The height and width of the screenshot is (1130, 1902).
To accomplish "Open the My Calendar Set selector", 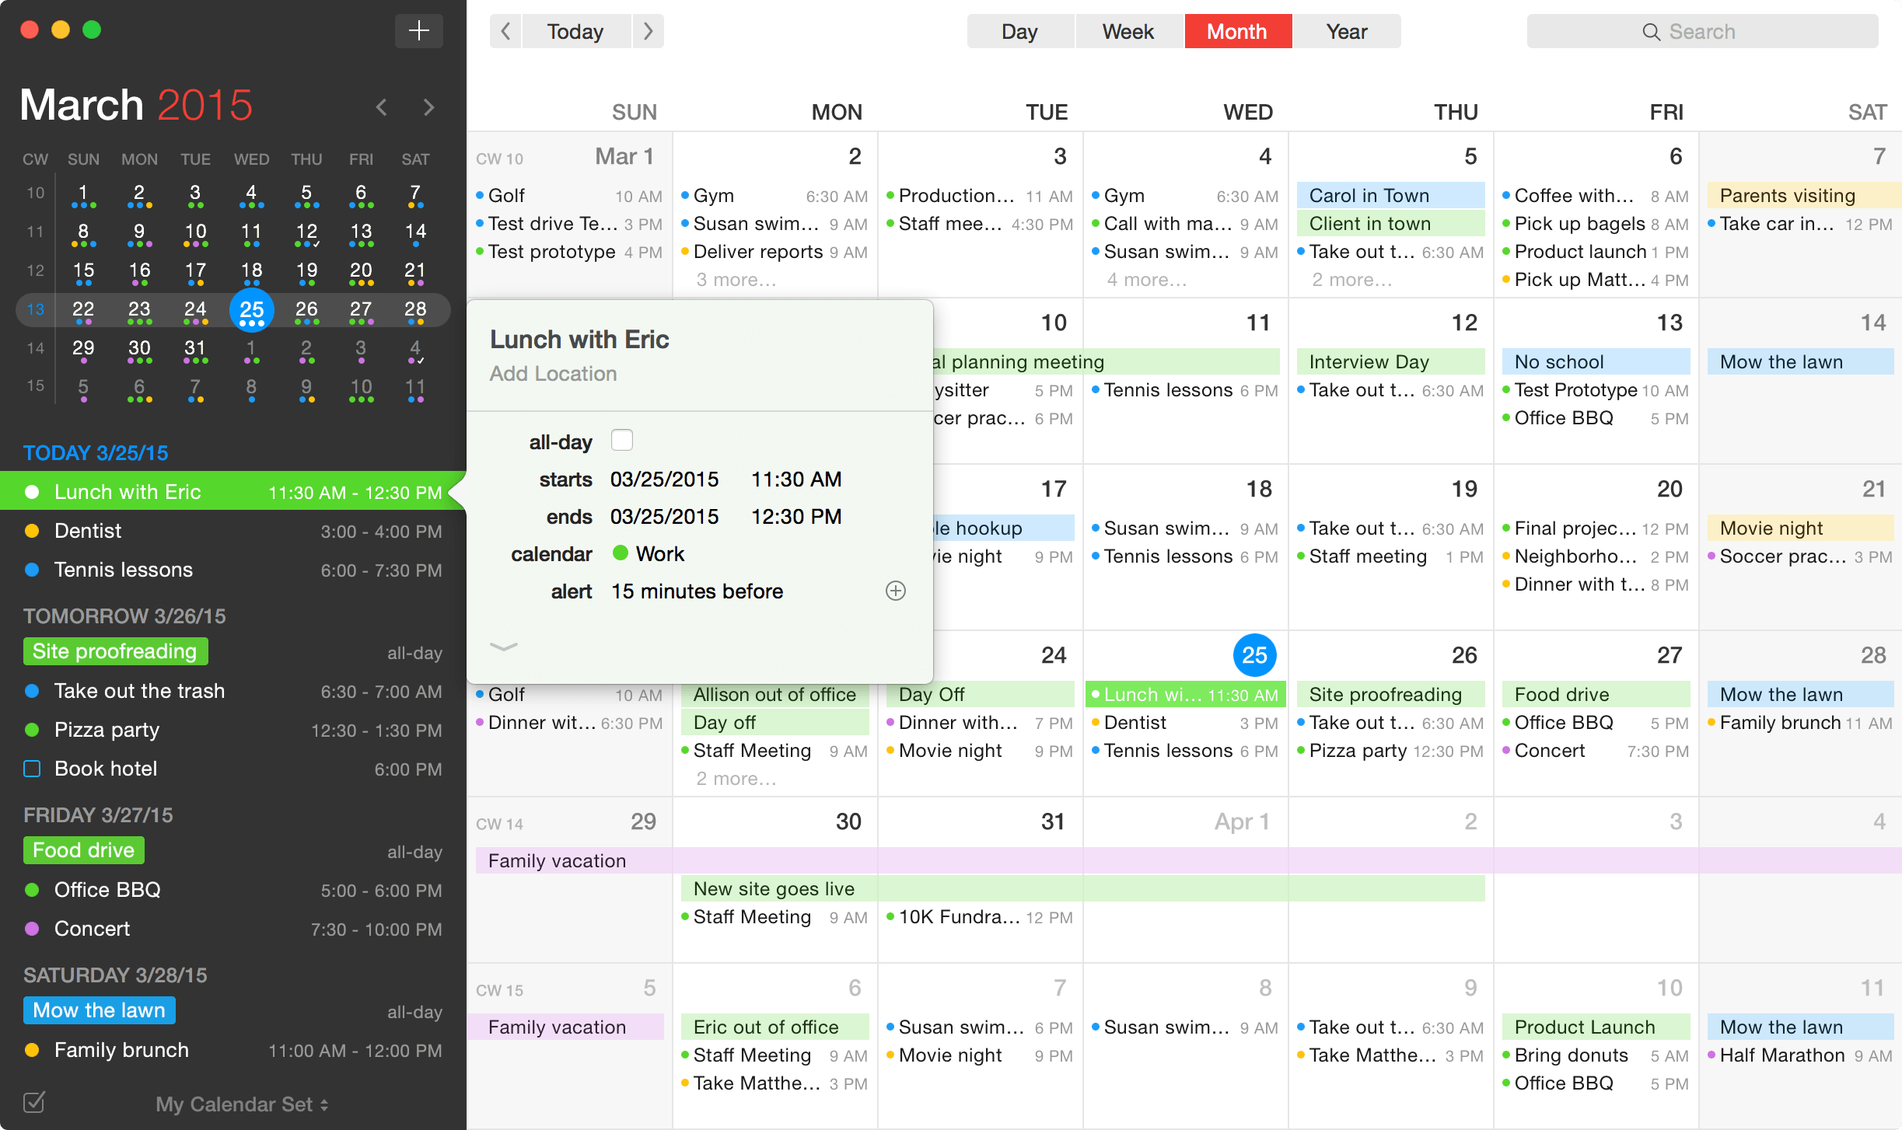I will pos(241,1104).
